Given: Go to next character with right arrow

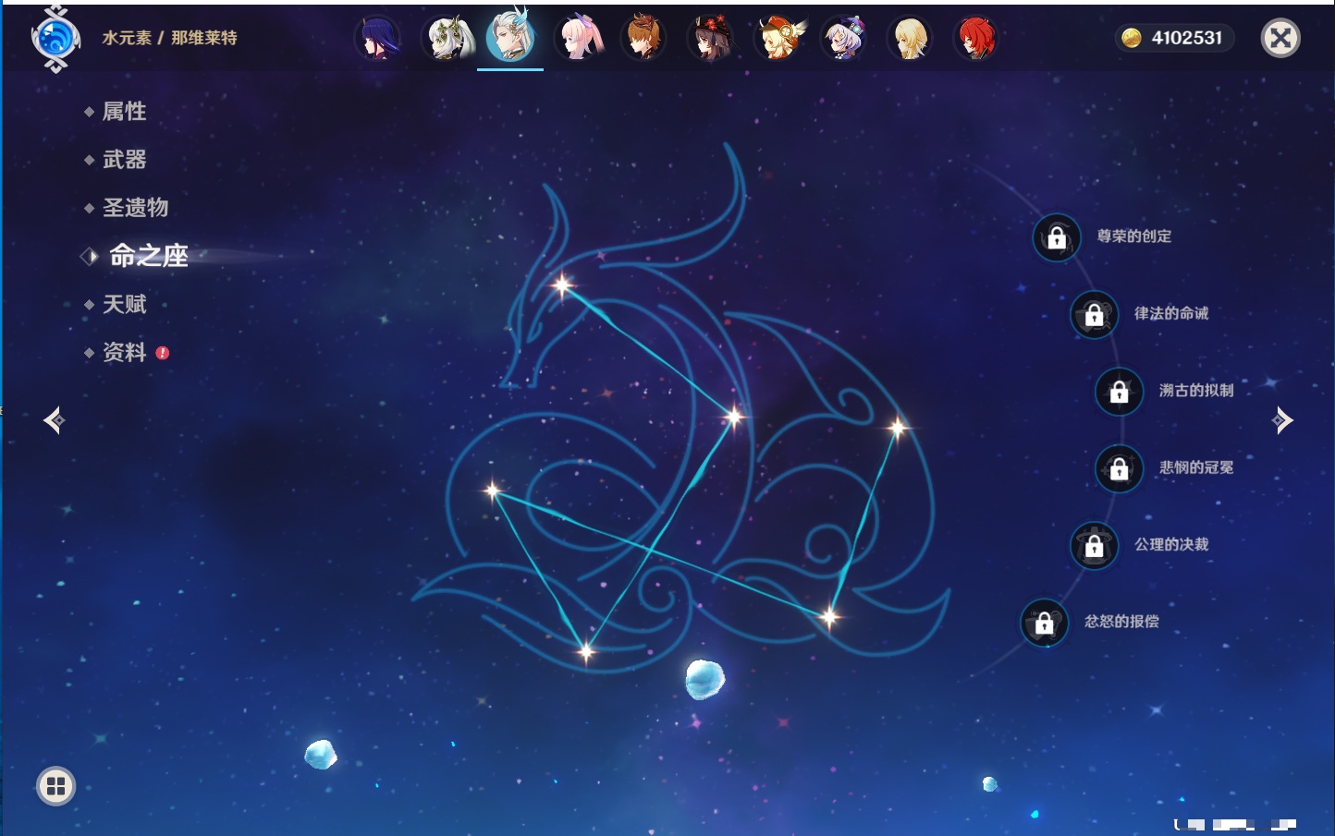Looking at the screenshot, I should coord(1282,420).
